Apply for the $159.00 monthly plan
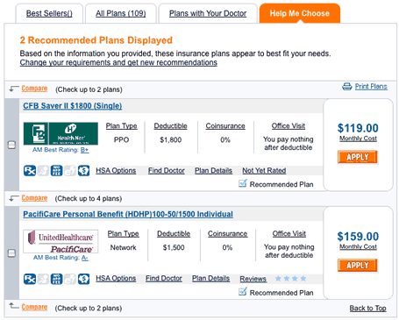The image size is (399, 320). coord(358,266)
